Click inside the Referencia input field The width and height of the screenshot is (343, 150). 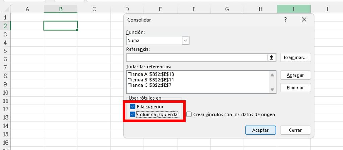(196, 58)
